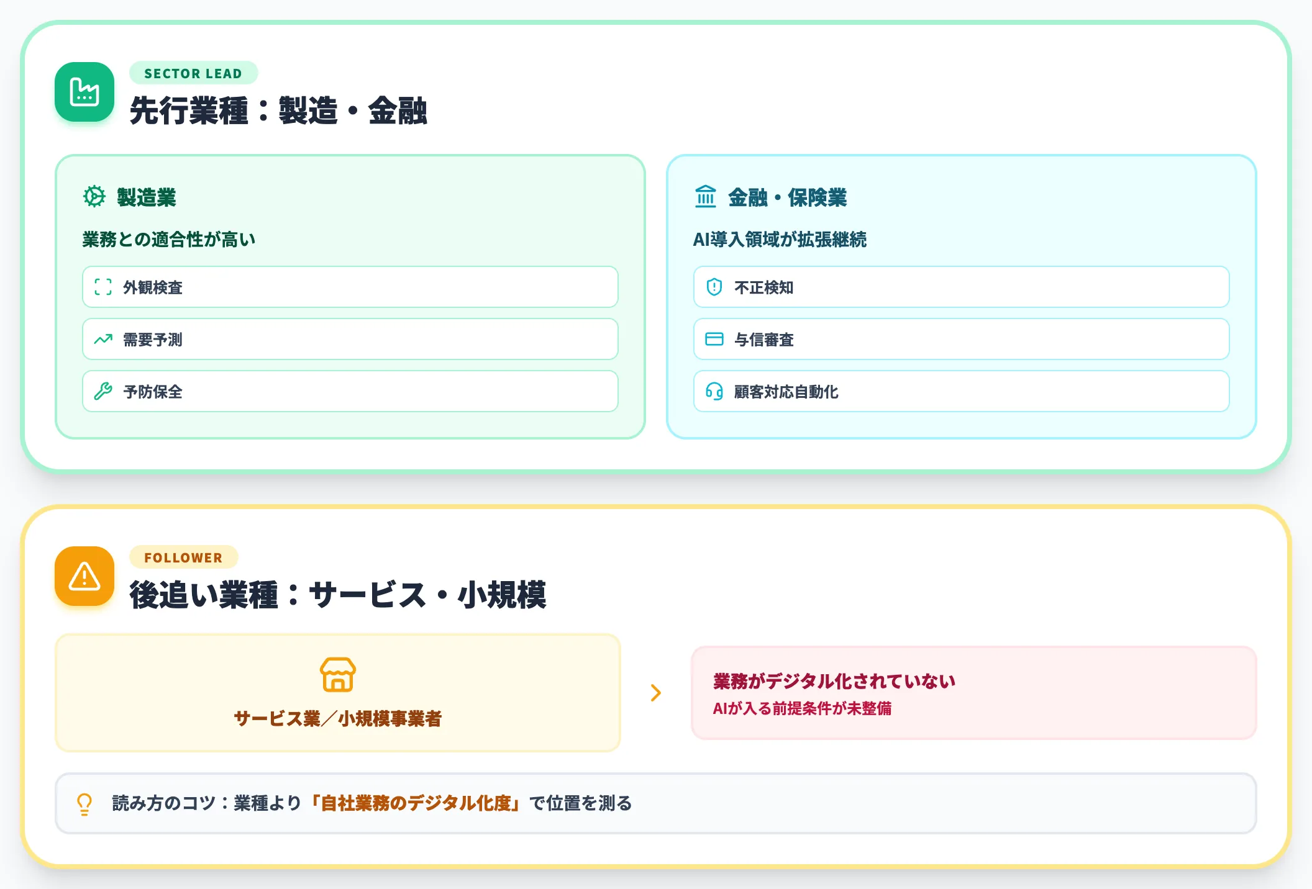This screenshot has height=889, width=1312.
Task: Click the 業務がデジタル化されていない text
Action: coord(834,682)
